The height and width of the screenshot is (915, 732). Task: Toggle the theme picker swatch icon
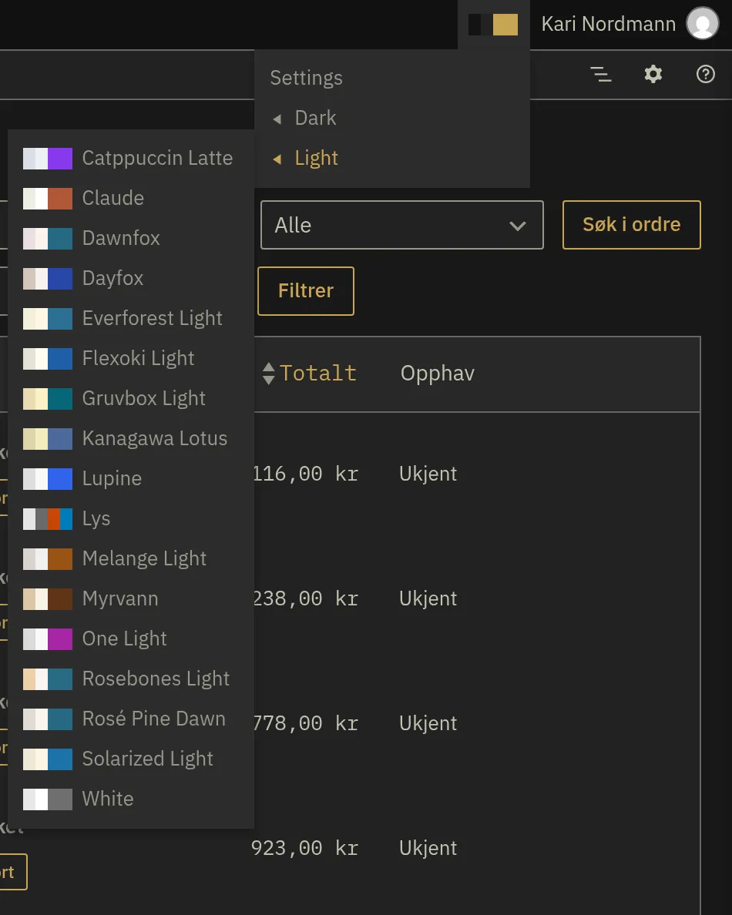click(493, 25)
